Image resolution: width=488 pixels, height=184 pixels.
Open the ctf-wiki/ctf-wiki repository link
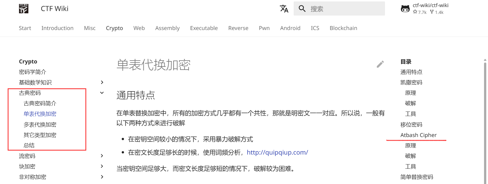click(x=430, y=5)
